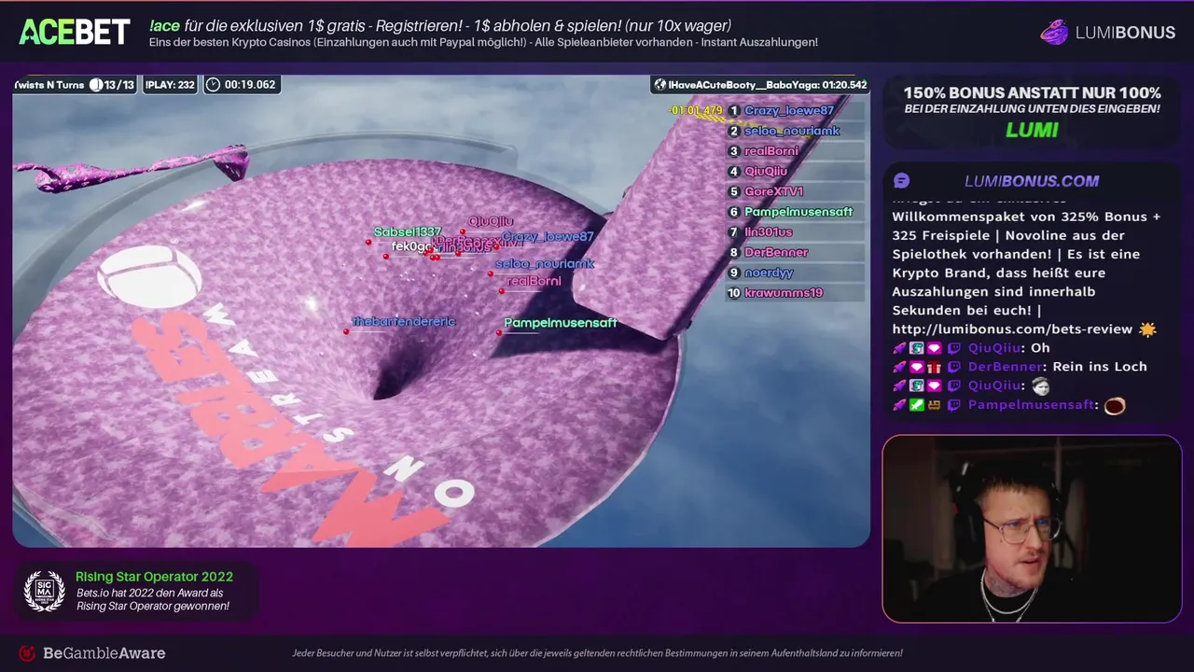
Task: Click the thebartendereric marble name tag
Action: pos(403,321)
